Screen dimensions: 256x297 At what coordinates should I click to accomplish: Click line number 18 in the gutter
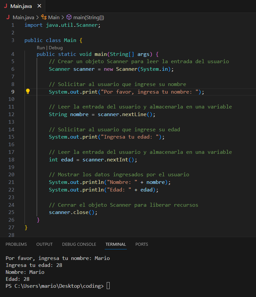coord(11,160)
